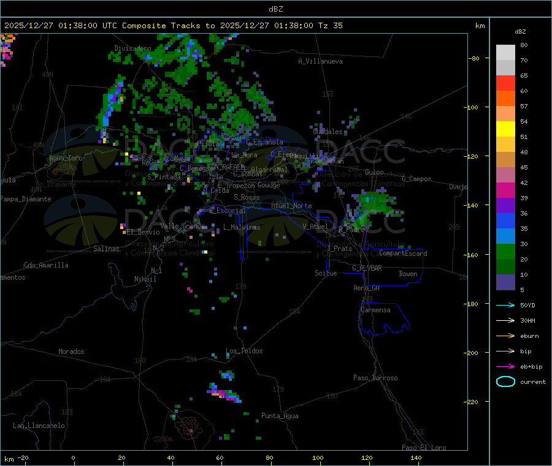Click the magenta eb+bip arrow in legend
The image size is (552, 466).
point(505,367)
